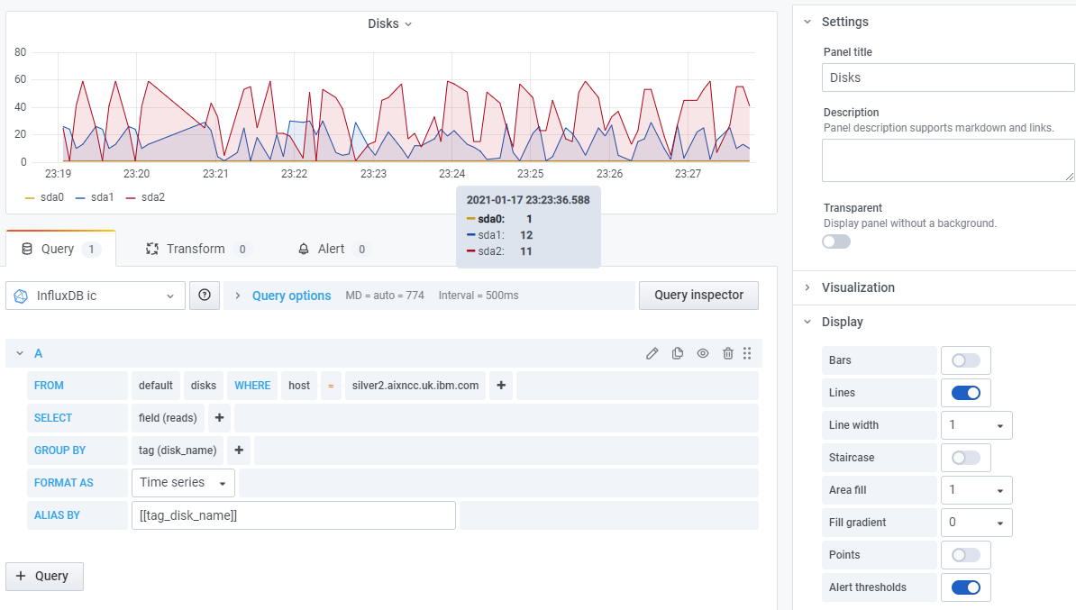Screen dimensions: 1076x610
Task: Click the Alert bell icon
Action: (x=304, y=249)
